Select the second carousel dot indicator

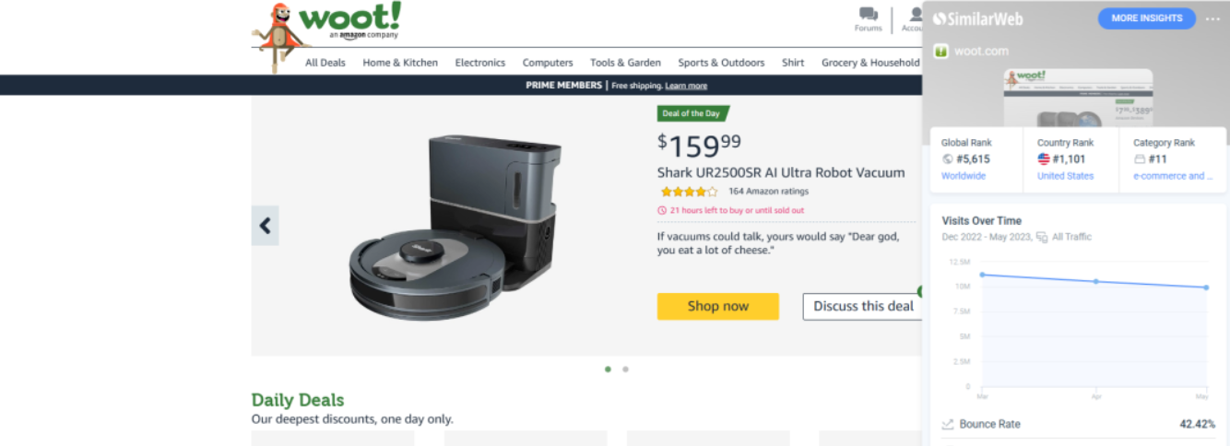[x=625, y=370]
